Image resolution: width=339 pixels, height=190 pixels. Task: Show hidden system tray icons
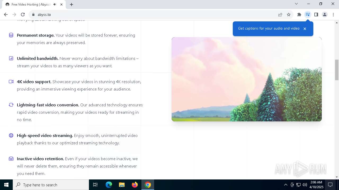pos(286,185)
